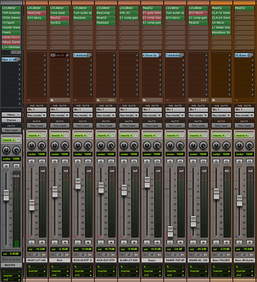This screenshot has width=257, height=282.
Task: Solo the Bass FOLDER track
Action: tap(216, 161)
